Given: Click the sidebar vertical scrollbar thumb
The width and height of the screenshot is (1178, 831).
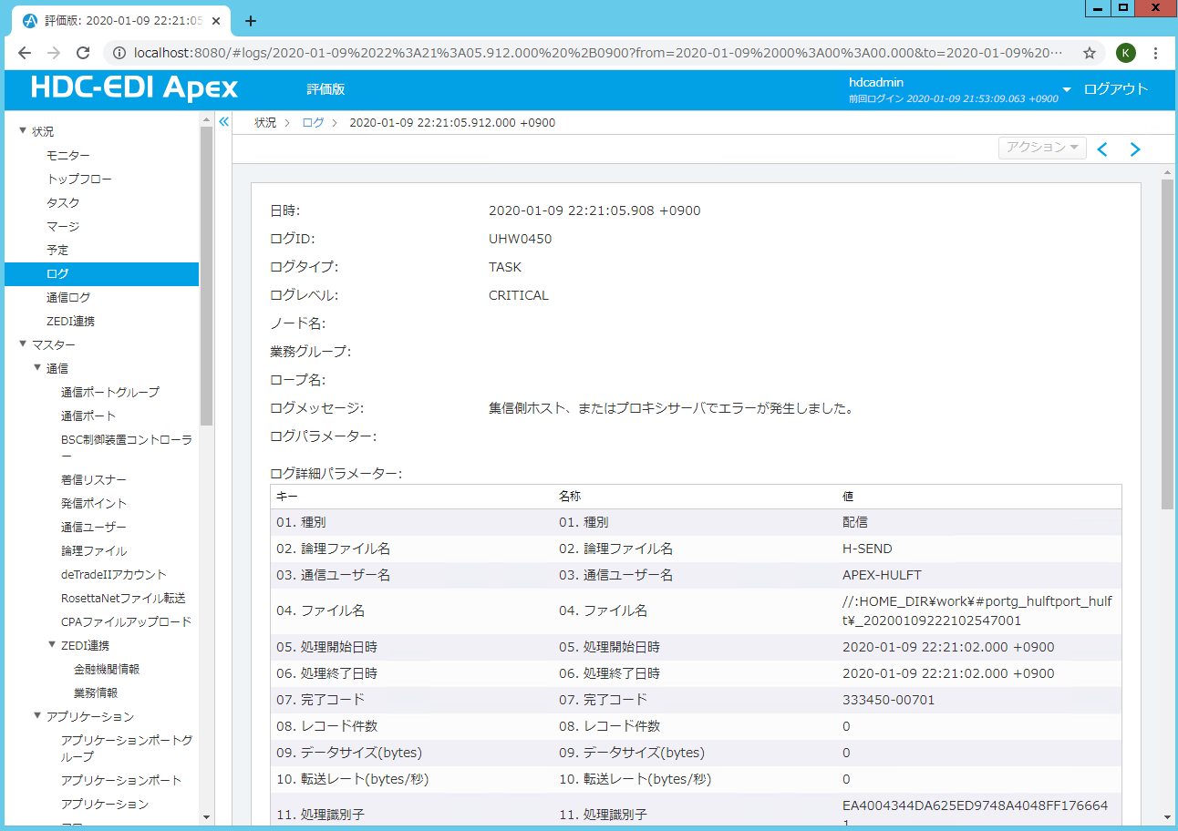Looking at the screenshot, I should (x=206, y=276).
